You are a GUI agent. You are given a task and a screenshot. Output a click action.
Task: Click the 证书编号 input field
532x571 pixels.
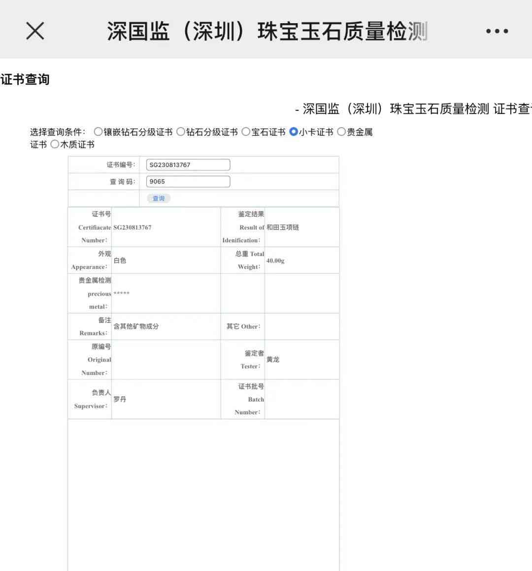pos(188,165)
